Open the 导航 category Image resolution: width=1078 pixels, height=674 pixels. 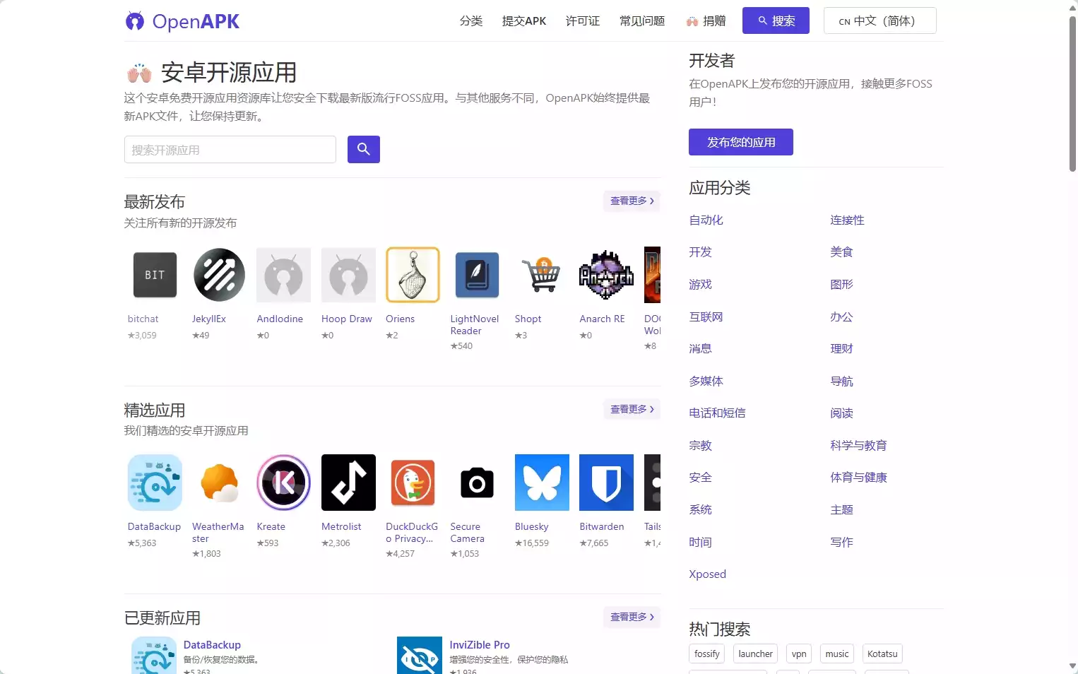click(842, 382)
